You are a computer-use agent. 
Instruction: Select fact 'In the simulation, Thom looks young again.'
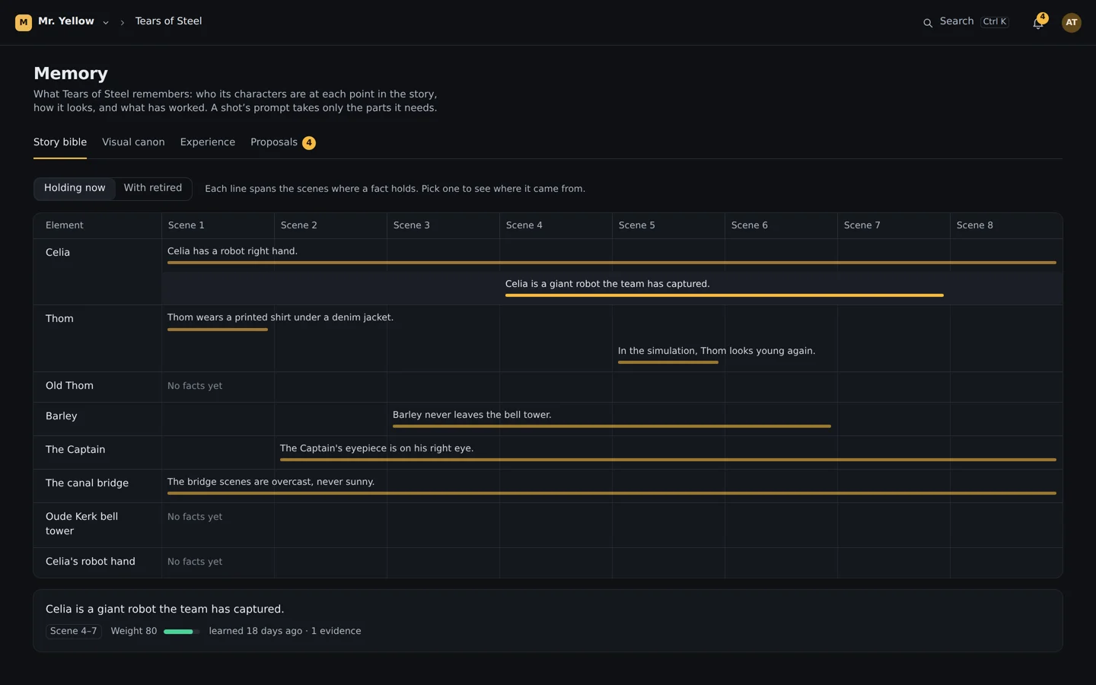tap(716, 355)
